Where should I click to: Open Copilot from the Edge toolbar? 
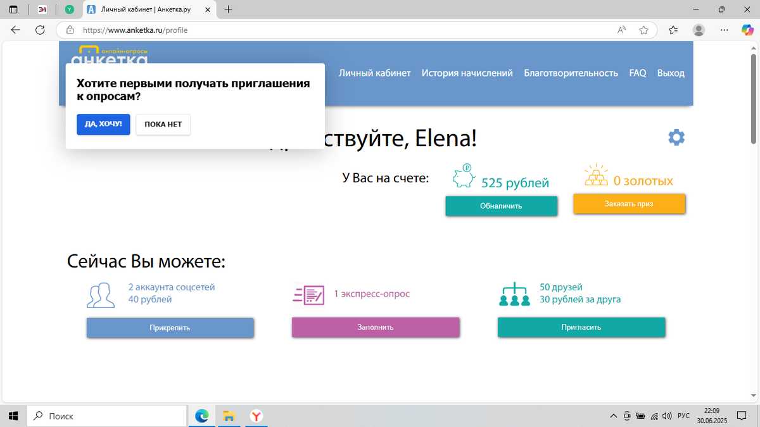pos(747,29)
